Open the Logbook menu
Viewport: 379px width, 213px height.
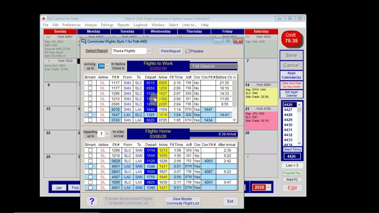(140, 25)
